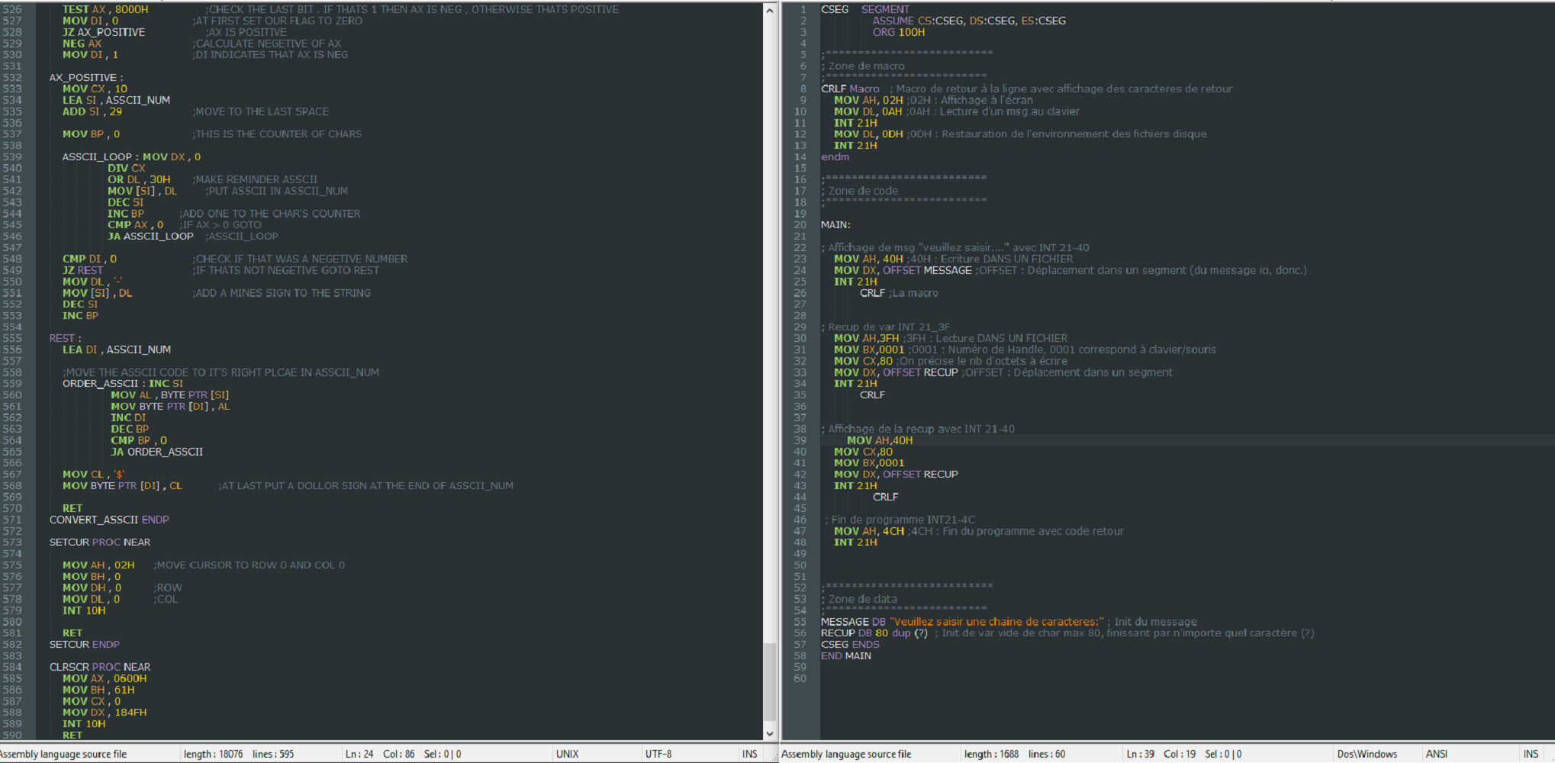1555x763 pixels.
Task: Click 'JA ORDER_ASSCII' on line 565
Action: point(156,452)
